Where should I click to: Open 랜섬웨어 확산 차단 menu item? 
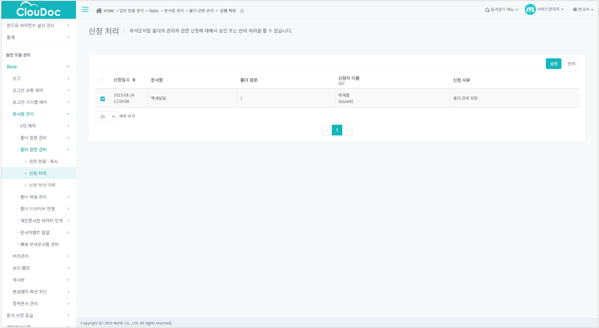tap(30, 292)
